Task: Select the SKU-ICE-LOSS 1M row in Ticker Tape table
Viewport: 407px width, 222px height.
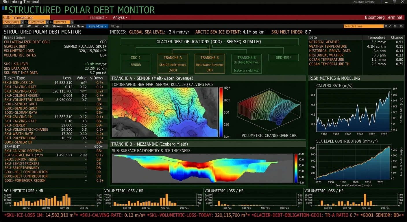Action: 55,83
